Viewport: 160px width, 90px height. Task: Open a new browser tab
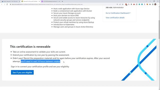(62, 1)
